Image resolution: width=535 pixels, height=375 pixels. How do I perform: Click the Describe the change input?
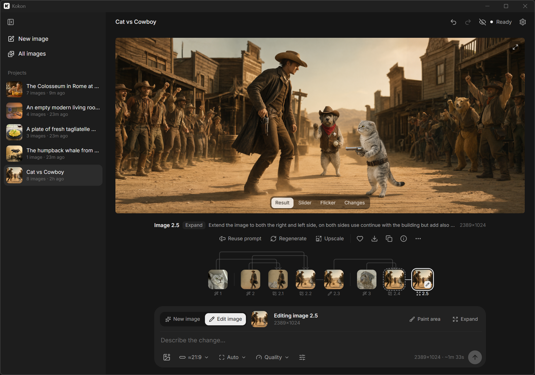[x=320, y=340]
